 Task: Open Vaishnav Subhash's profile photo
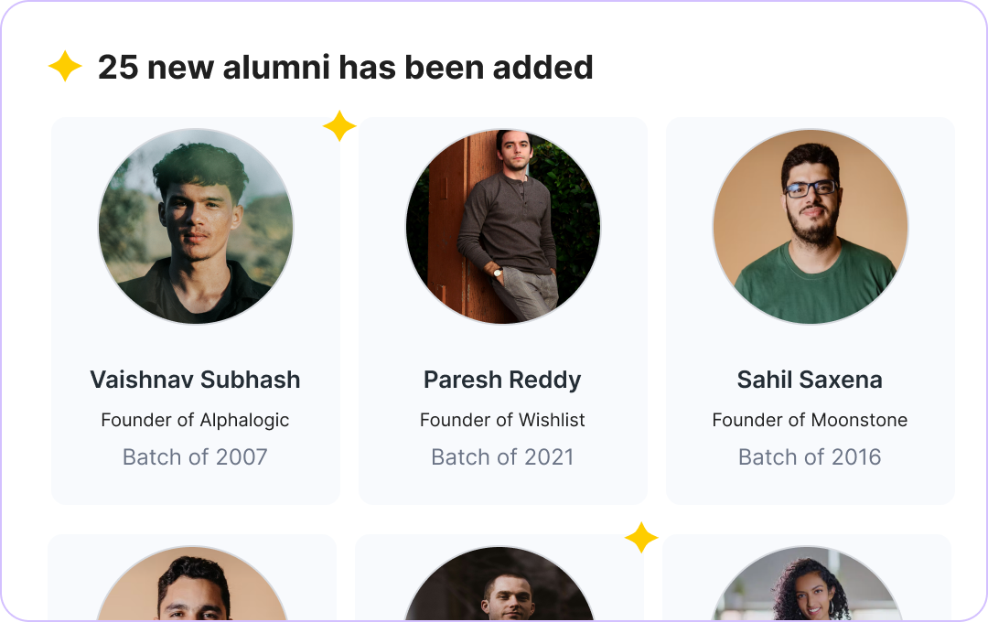[196, 226]
